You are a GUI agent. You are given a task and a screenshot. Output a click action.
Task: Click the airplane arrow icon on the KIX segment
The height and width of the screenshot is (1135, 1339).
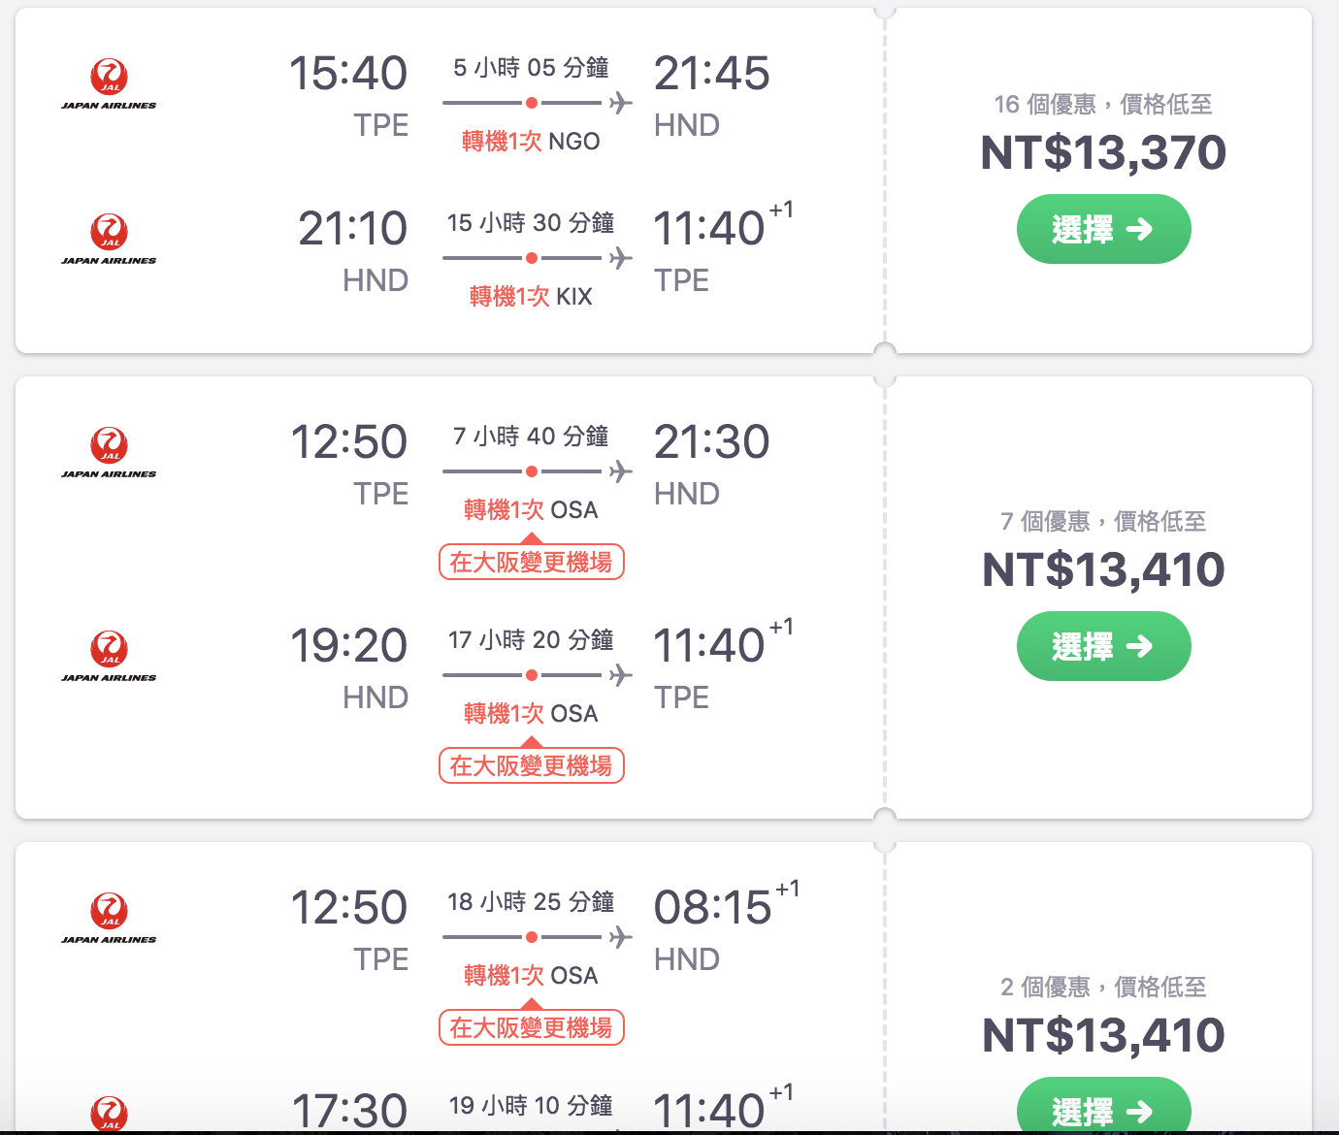click(x=618, y=257)
